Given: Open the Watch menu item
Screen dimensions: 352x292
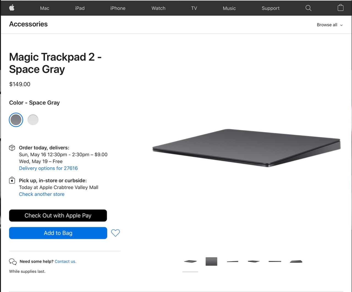Looking at the screenshot, I should tap(158, 8).
